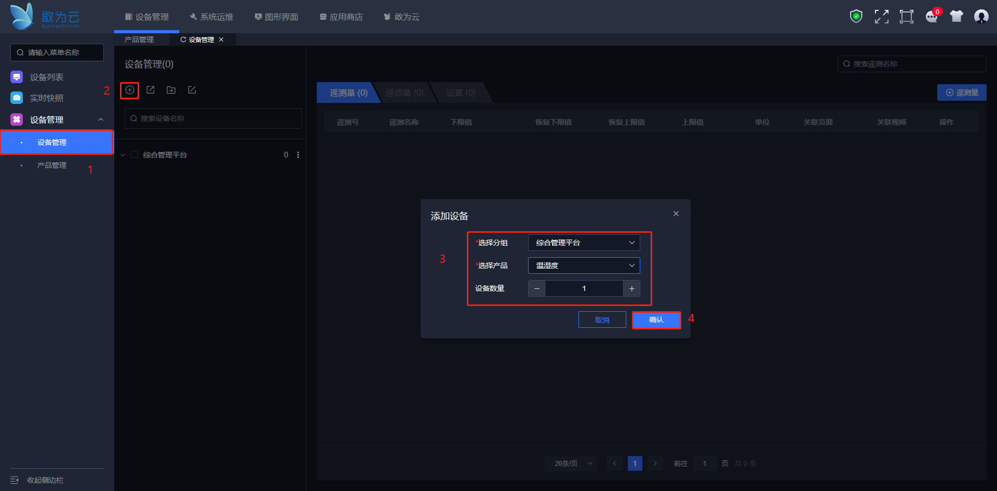Click the 单位 column header
This screenshot has height=491, width=997.
[762, 122]
